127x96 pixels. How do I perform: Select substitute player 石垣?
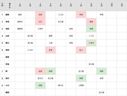click(x=7, y=64)
